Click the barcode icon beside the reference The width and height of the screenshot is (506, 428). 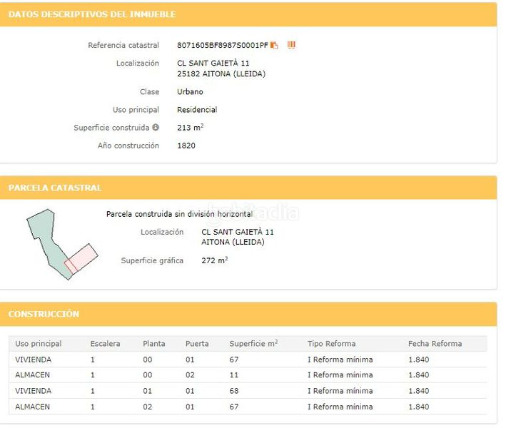(291, 45)
